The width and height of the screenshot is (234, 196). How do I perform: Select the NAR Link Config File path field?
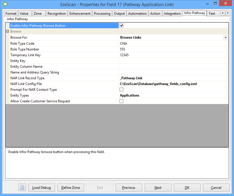[173, 84]
